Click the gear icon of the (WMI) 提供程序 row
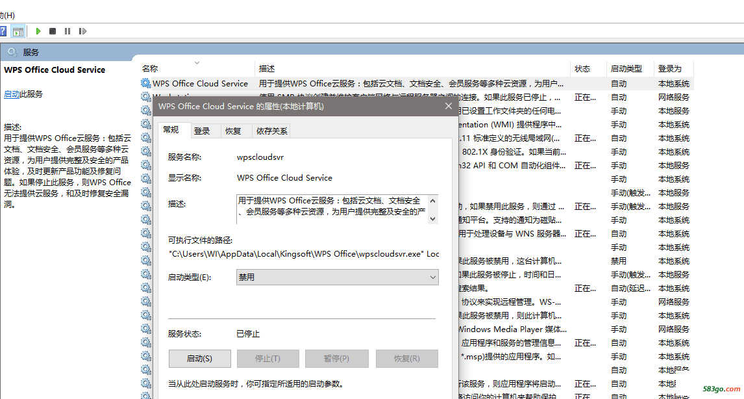This screenshot has width=744, height=399. coord(145,125)
